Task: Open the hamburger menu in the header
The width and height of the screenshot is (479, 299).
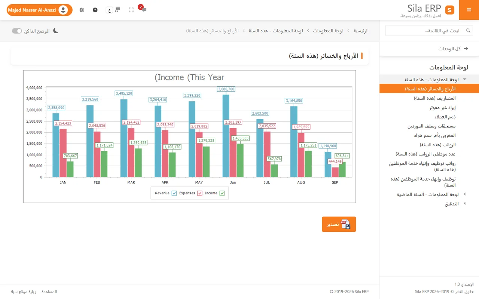Action: 469,10
